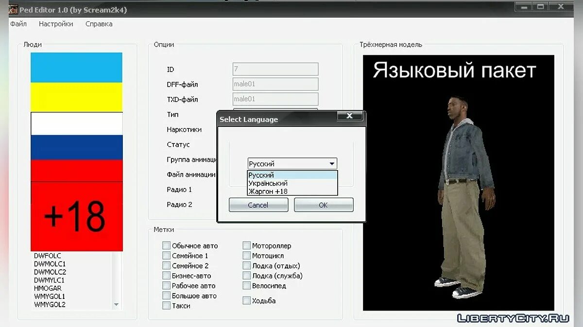Select Український from the language list
Screen dimensions: 583x327
[268, 183]
